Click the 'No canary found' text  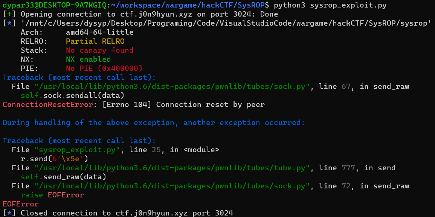pyautogui.click(x=99, y=50)
